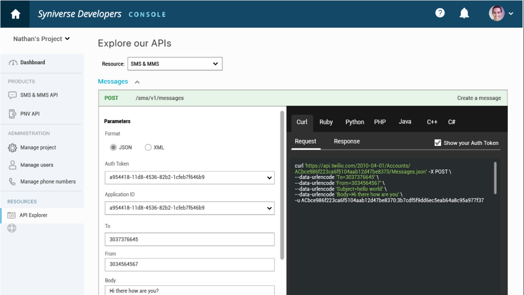Show the Response tab
524x295 pixels.
click(347, 141)
